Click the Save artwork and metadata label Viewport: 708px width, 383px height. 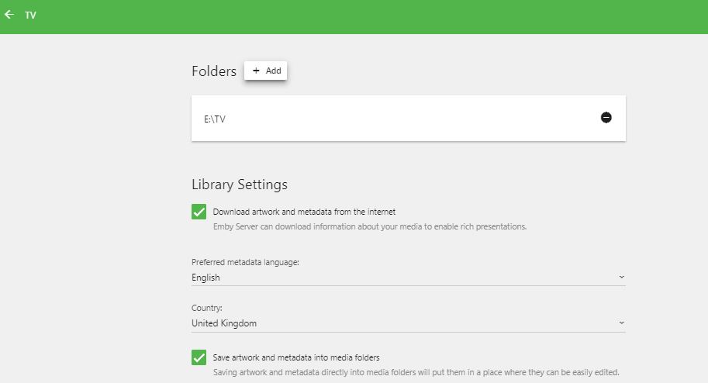click(x=296, y=357)
